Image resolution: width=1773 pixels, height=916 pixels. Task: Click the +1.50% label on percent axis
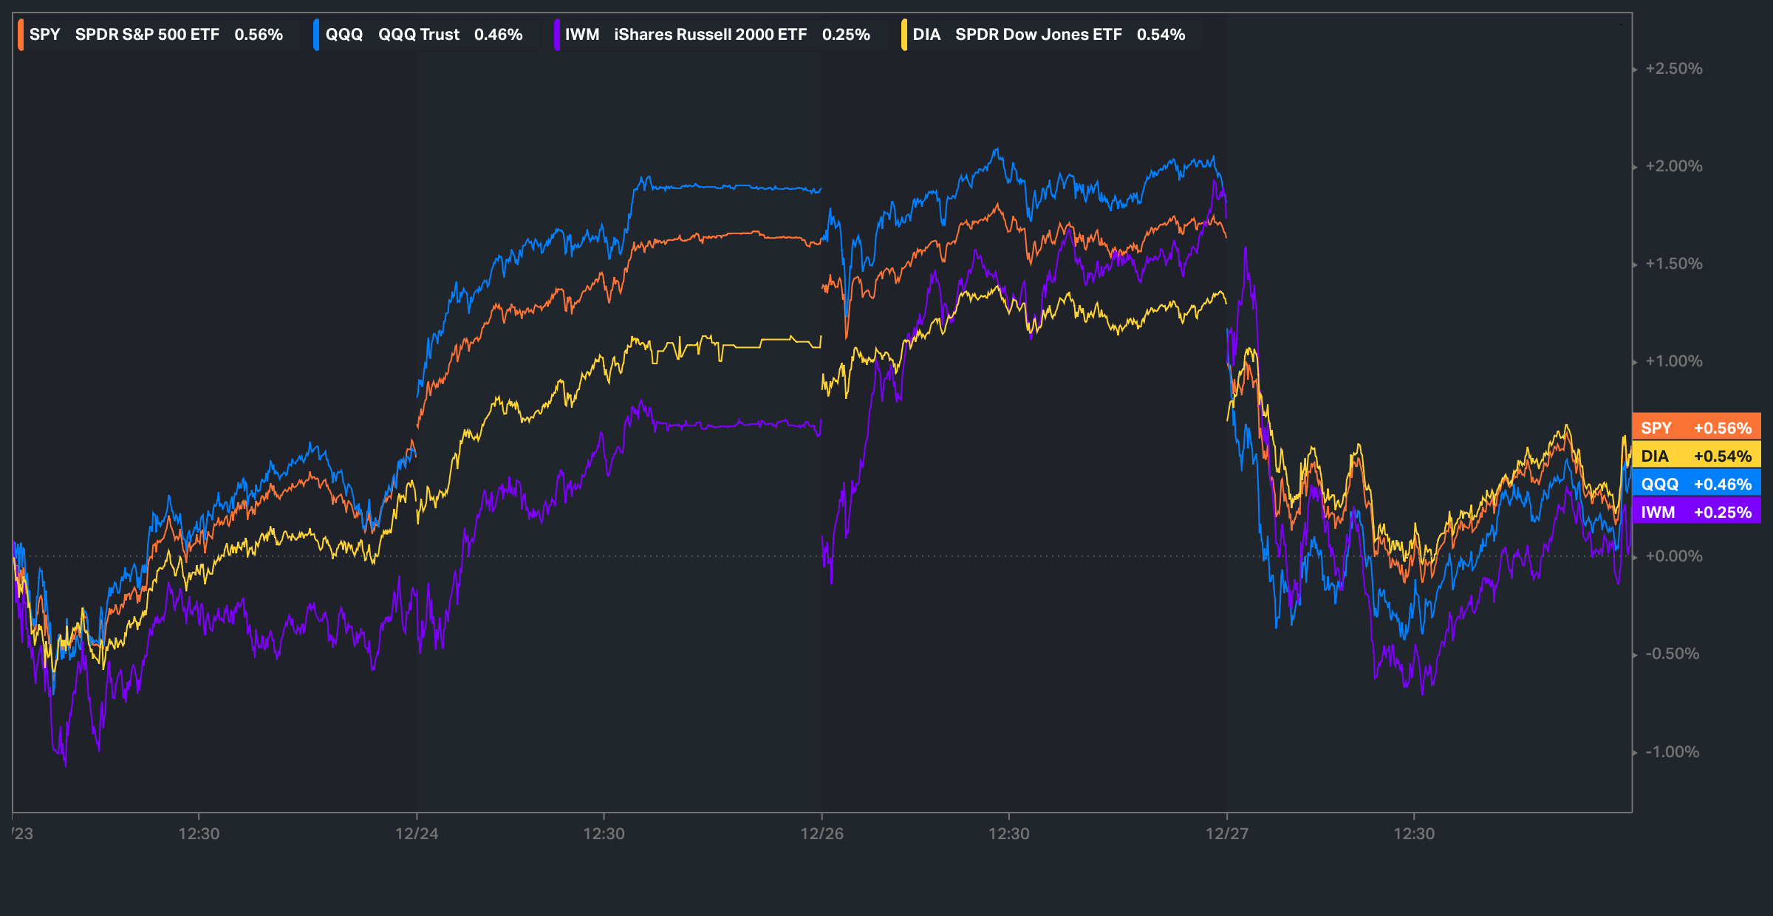[1673, 264]
